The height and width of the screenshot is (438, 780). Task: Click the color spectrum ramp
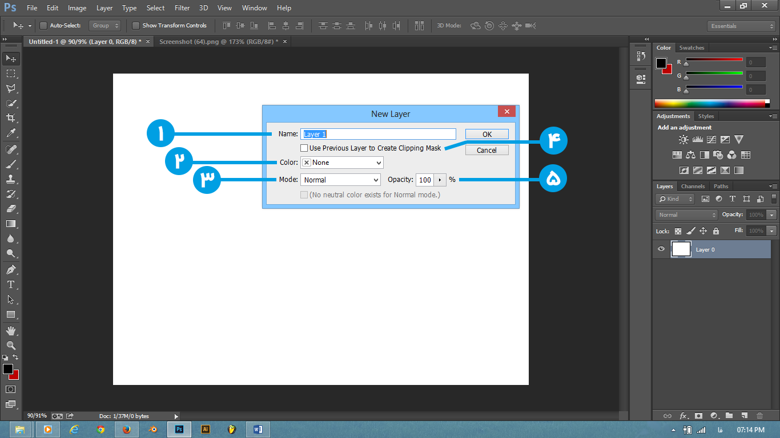coord(712,103)
